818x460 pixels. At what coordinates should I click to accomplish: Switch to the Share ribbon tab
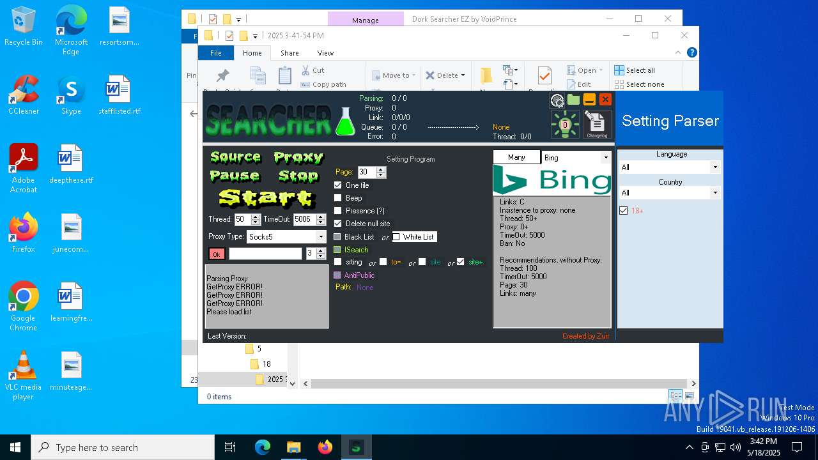tap(289, 53)
